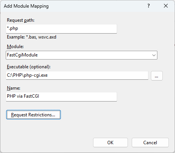The width and height of the screenshot is (175, 153).
Task: Select the FastCgiModule combo box text
Action: (x=22, y=55)
